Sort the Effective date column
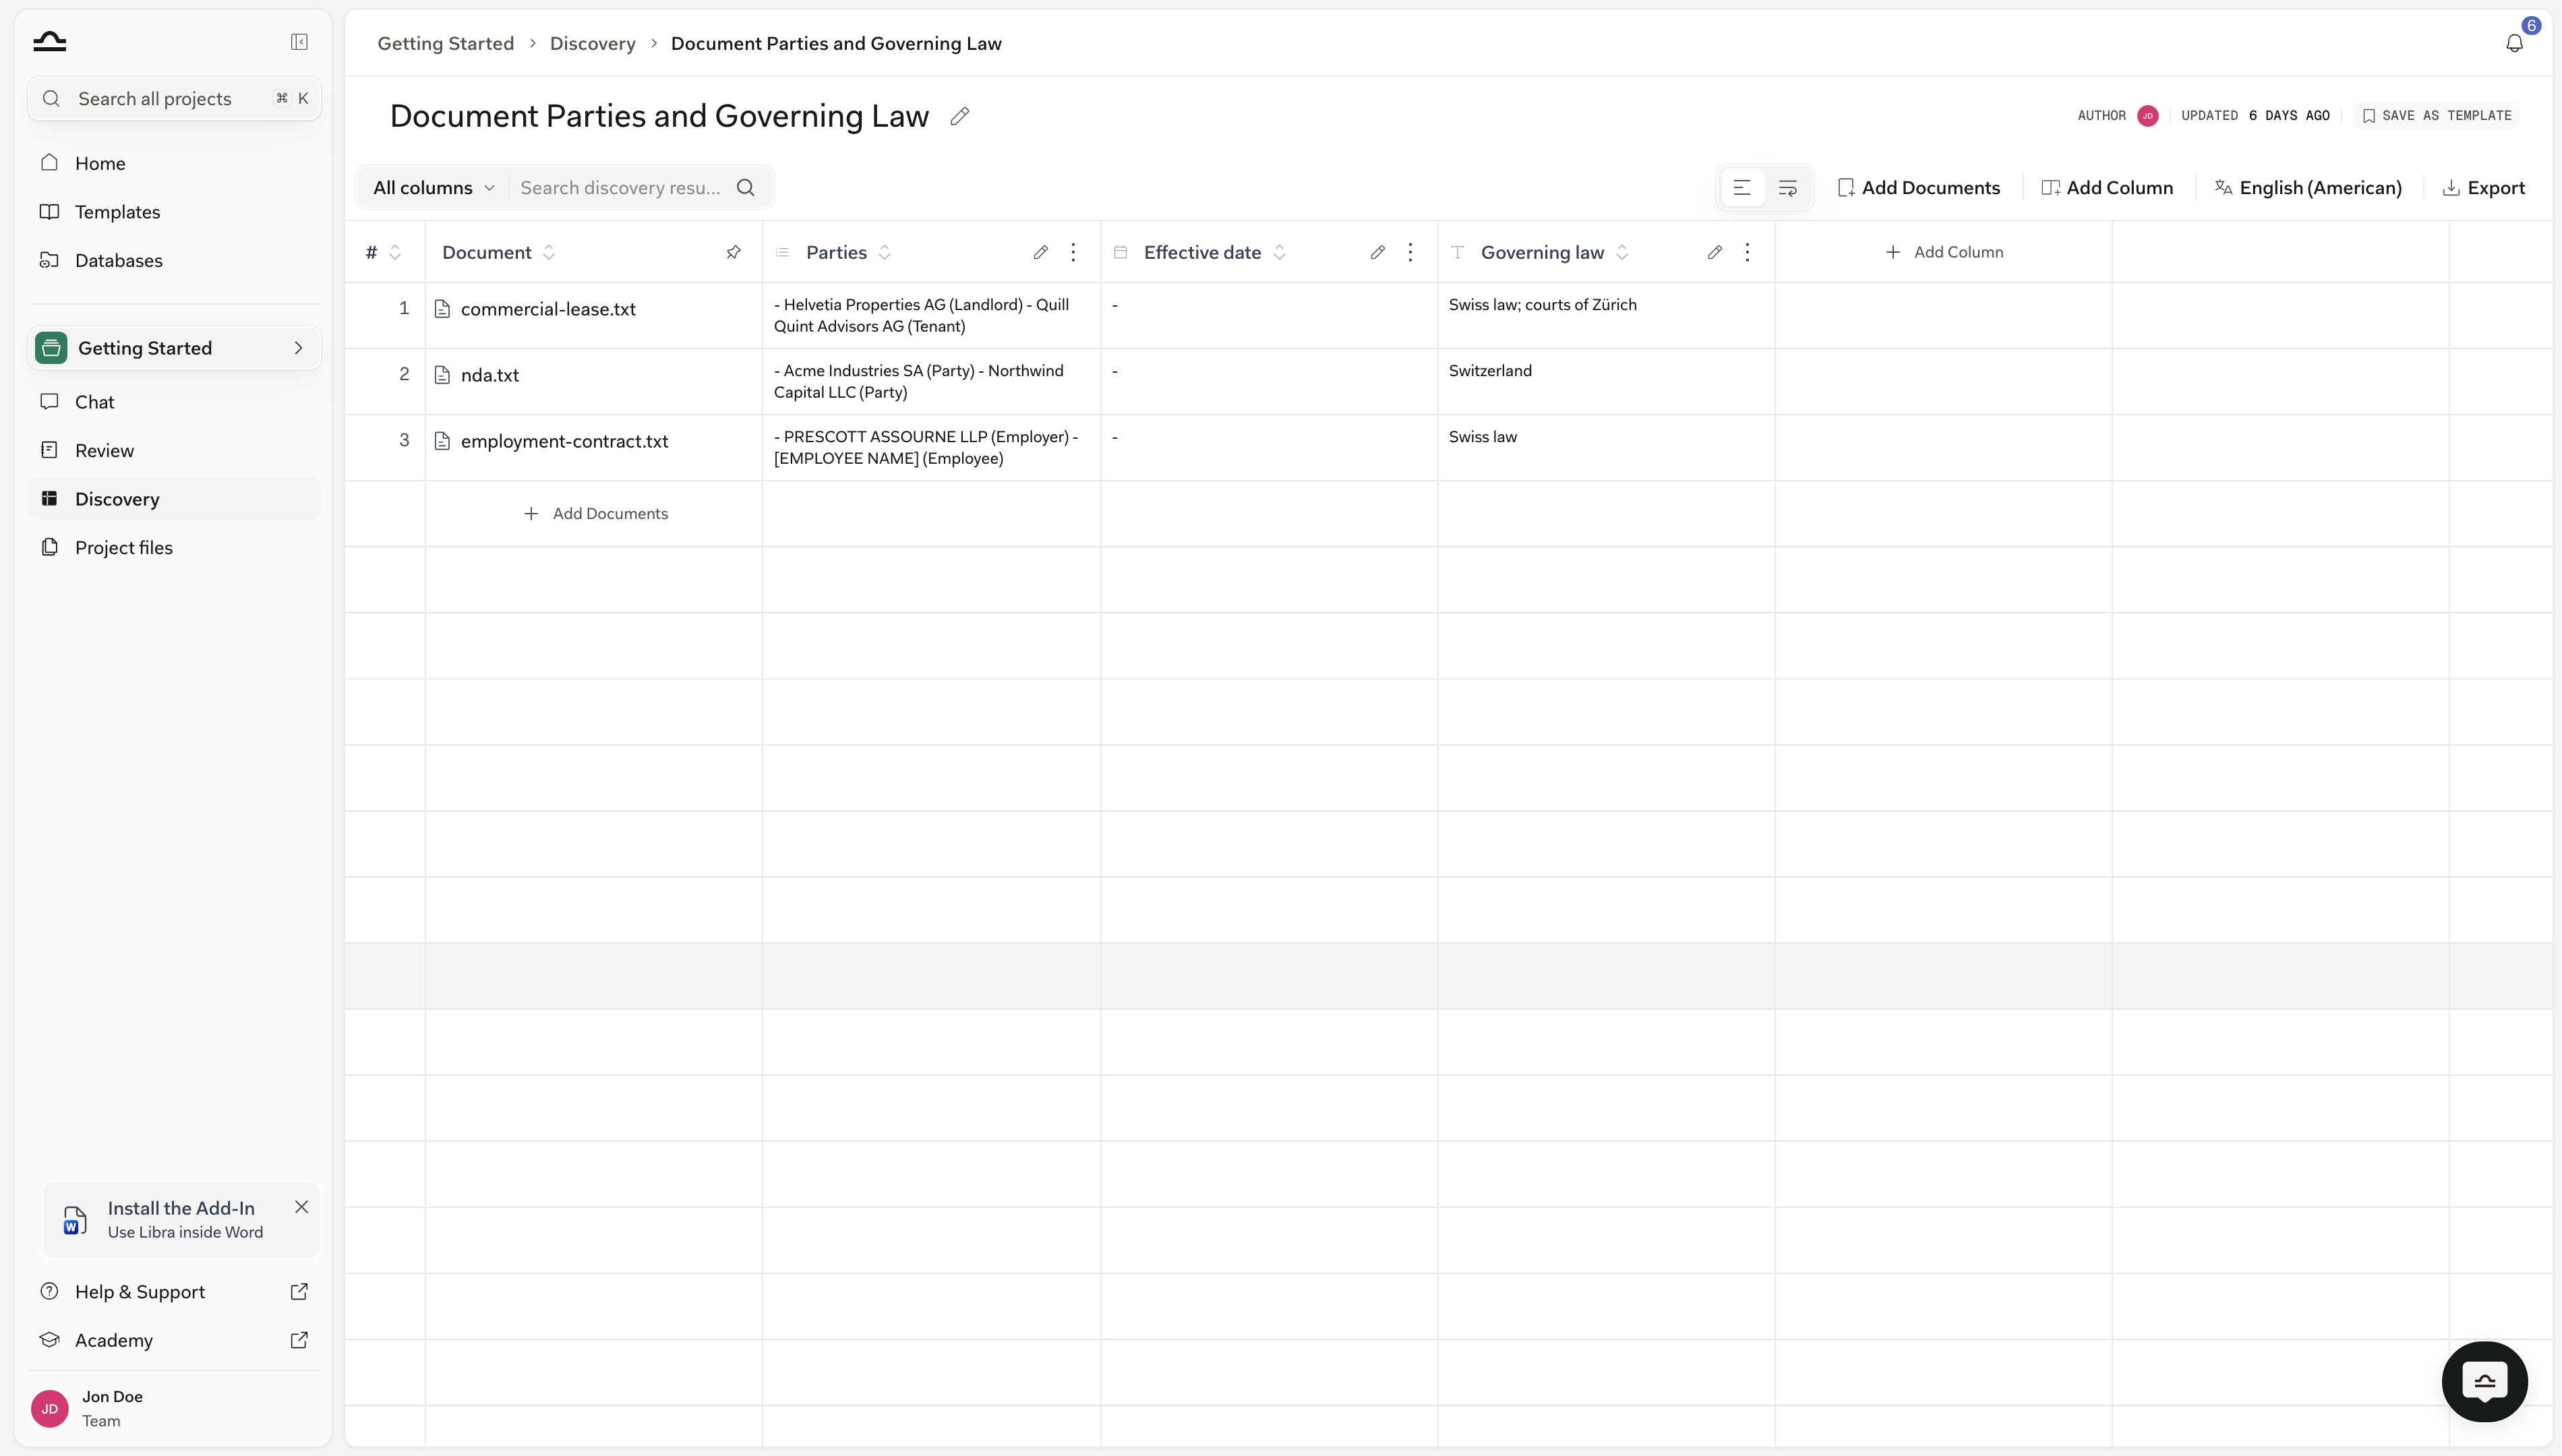Screen dimensions: 2562x1456 pyautogui.click(x=1280, y=252)
